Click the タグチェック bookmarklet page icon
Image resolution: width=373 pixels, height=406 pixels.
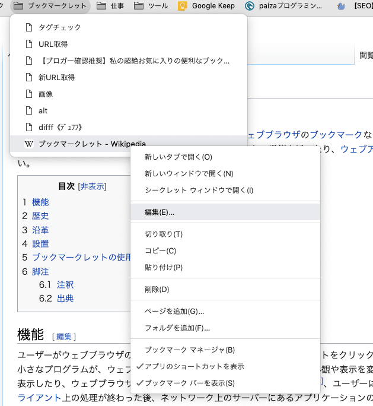(x=28, y=27)
